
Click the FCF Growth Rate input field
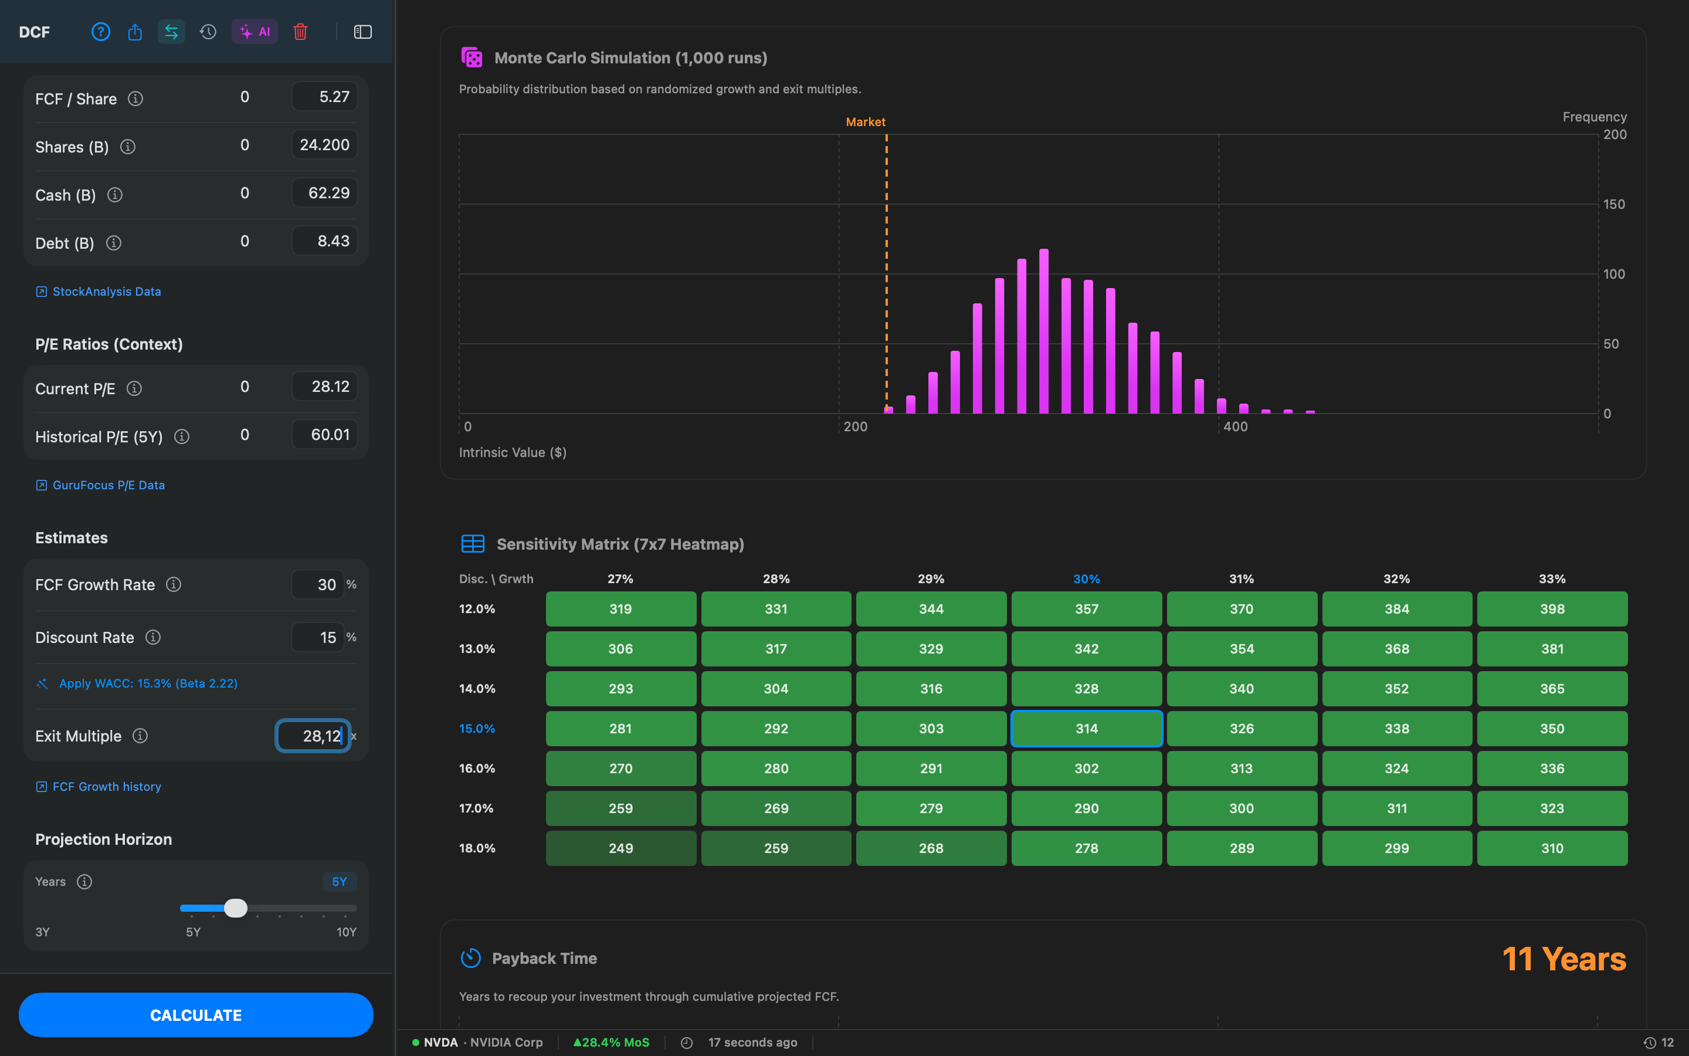click(x=317, y=584)
